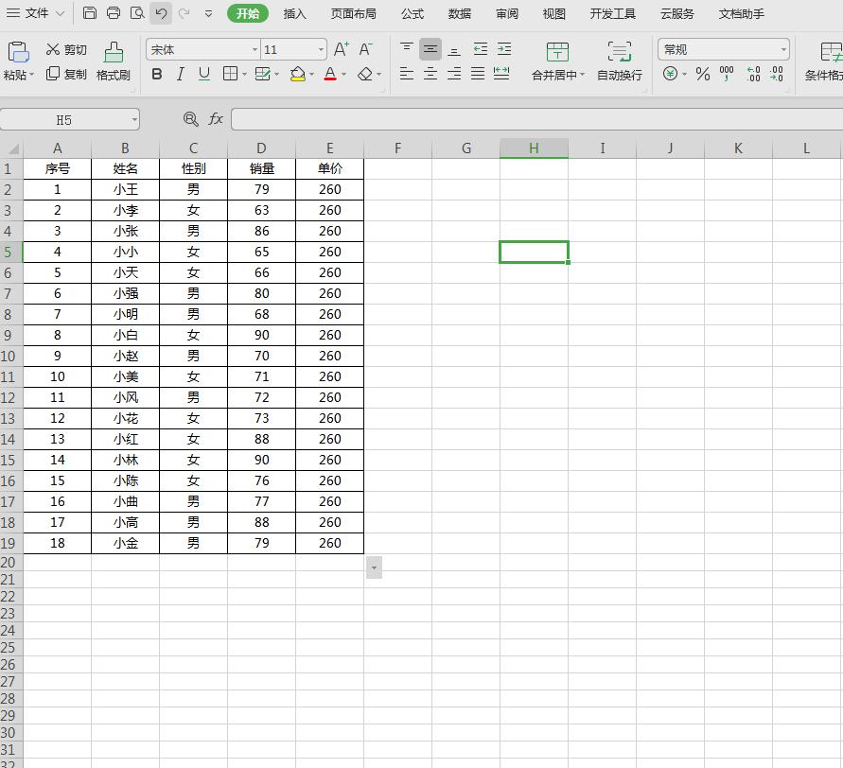Click Wrap Text (自动换行) button

(x=620, y=61)
